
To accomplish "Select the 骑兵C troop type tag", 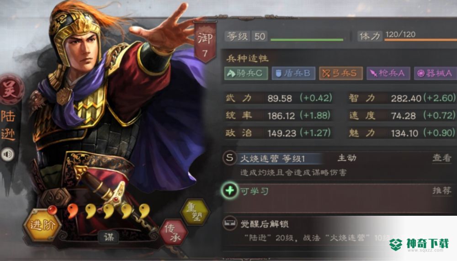I will [246, 73].
